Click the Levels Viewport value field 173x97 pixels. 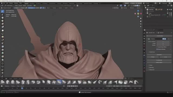coord(163,41)
